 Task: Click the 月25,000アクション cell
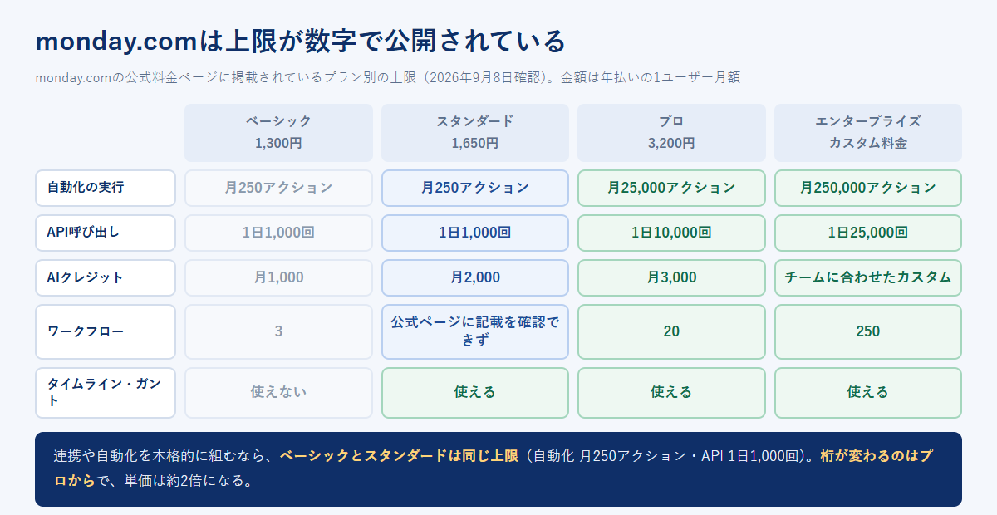click(671, 188)
